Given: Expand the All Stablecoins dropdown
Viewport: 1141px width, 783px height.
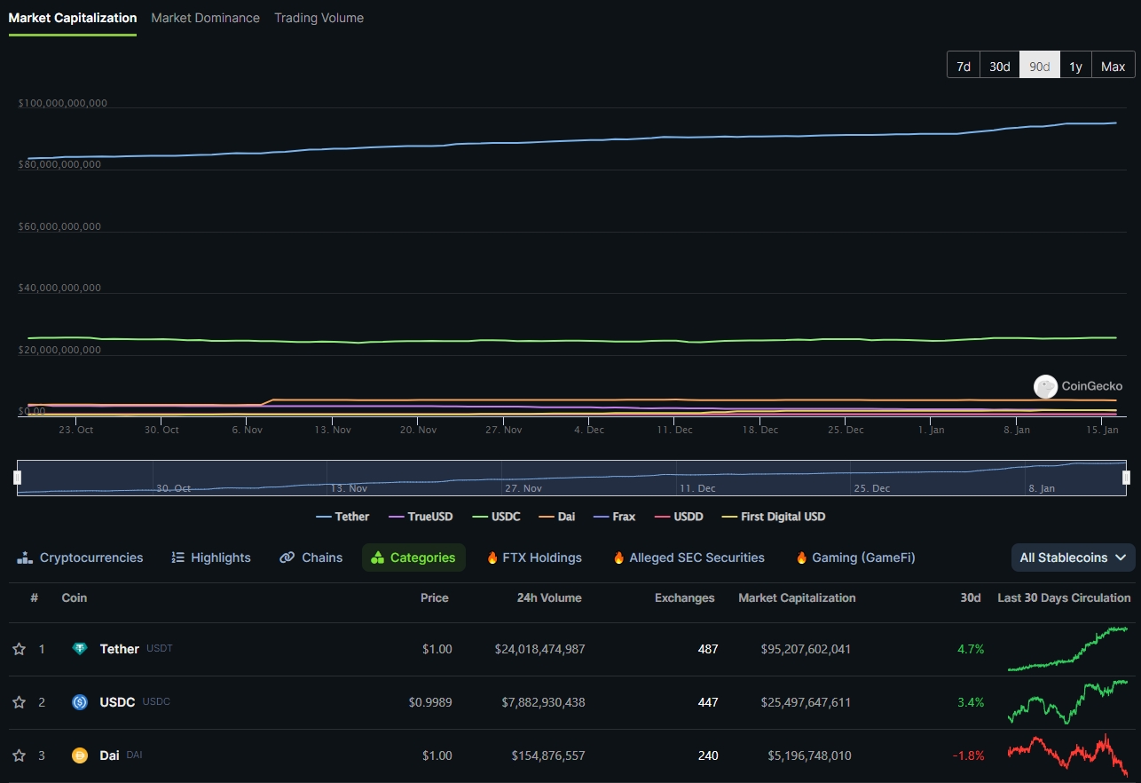Looking at the screenshot, I should pyautogui.click(x=1073, y=558).
